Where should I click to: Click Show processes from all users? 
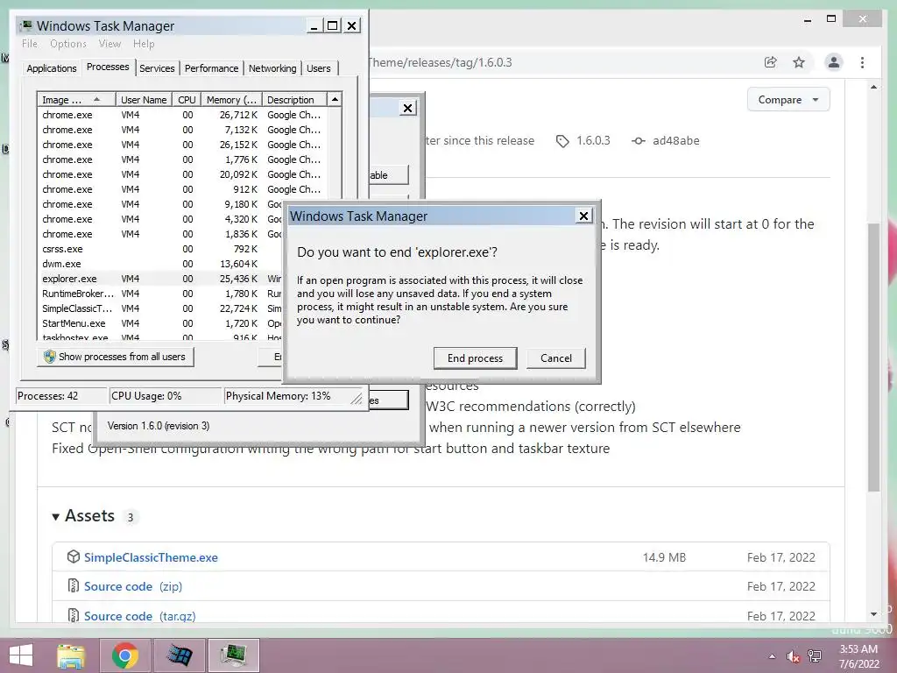coord(116,357)
